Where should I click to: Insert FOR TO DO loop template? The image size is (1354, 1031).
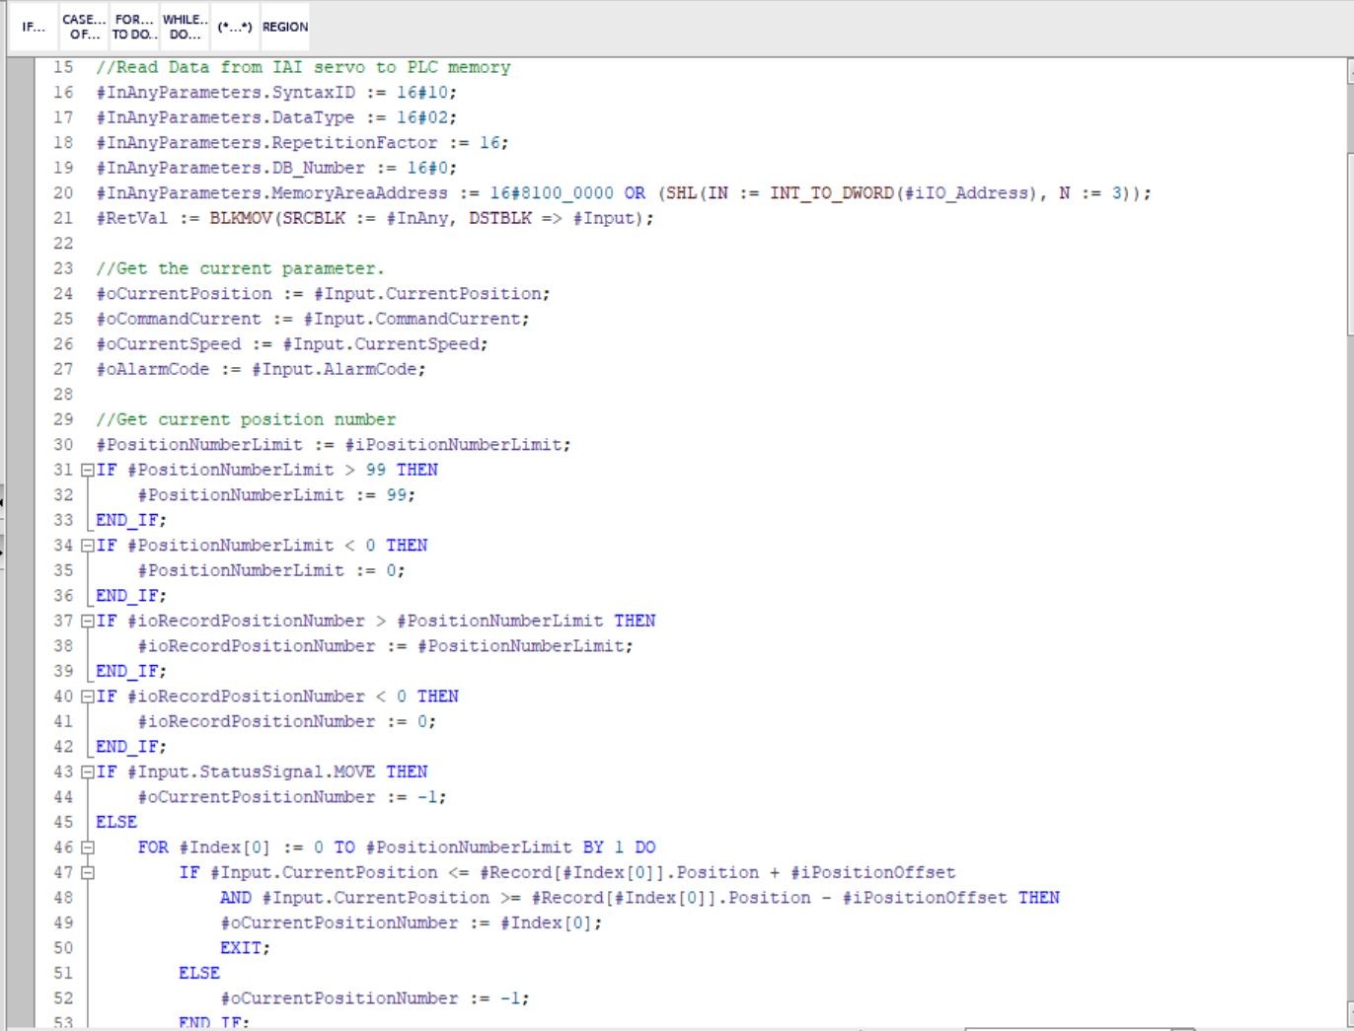pos(133,27)
